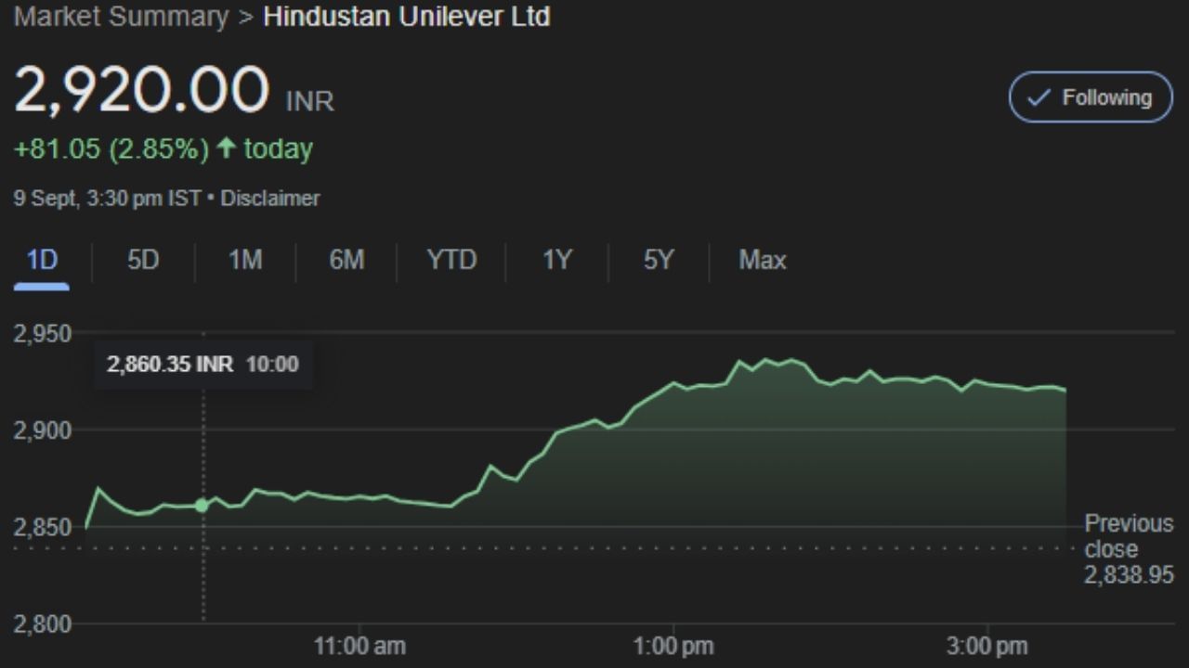This screenshot has width=1189, height=668.
Task: Open the Market Summary breadcrumb link
Action: click(121, 17)
